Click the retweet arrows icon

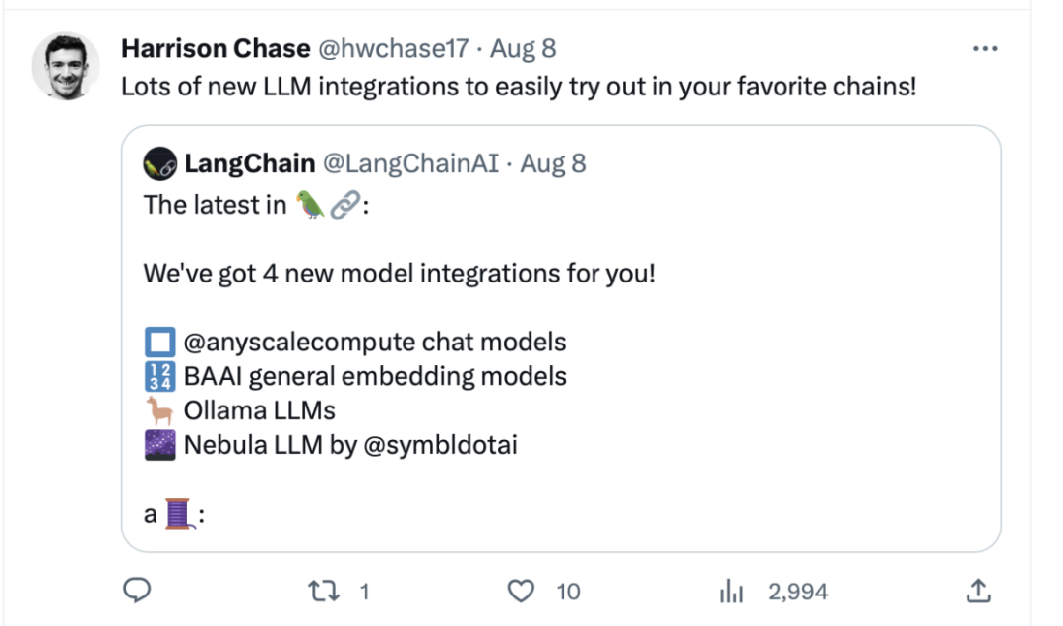(322, 591)
